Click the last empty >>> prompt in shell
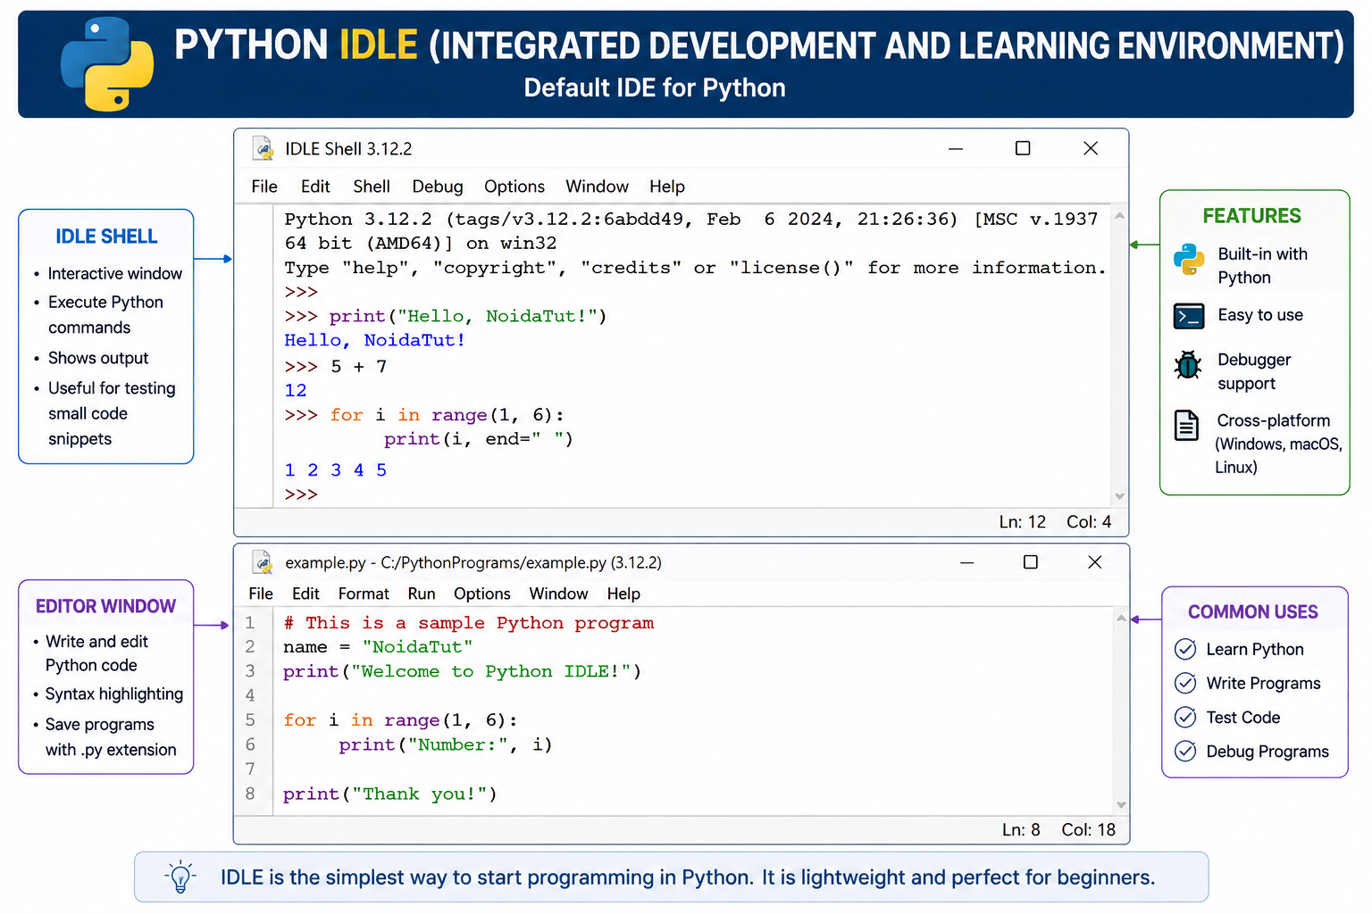1372x914 pixels. click(x=301, y=494)
